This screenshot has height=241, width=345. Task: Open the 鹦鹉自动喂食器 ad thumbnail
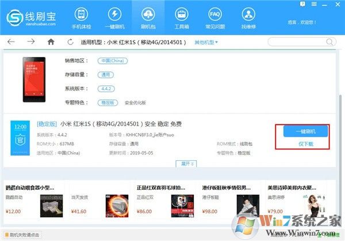(x=52, y=206)
